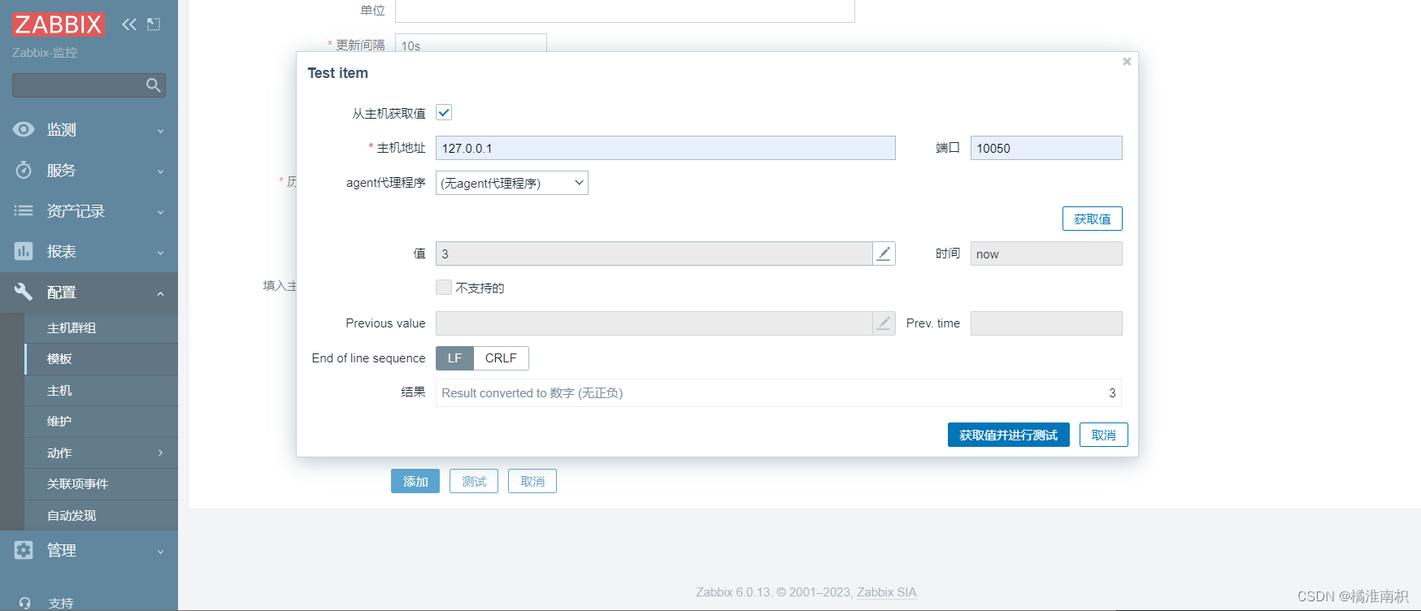Click 取消 button beside 测试
This screenshot has height=611, width=1421.
pyautogui.click(x=532, y=481)
